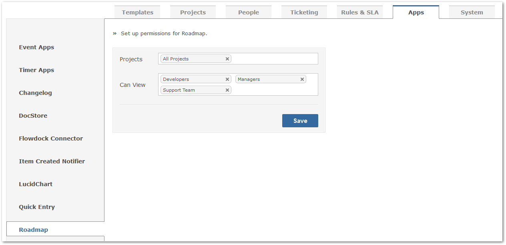Go to the People tab
The image size is (506, 245).
[x=249, y=12]
